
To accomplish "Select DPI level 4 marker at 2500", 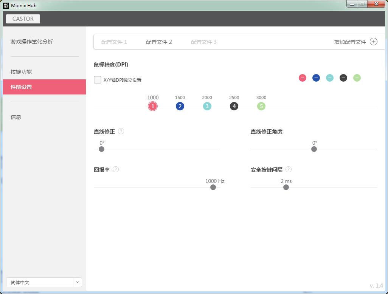I will (x=234, y=106).
